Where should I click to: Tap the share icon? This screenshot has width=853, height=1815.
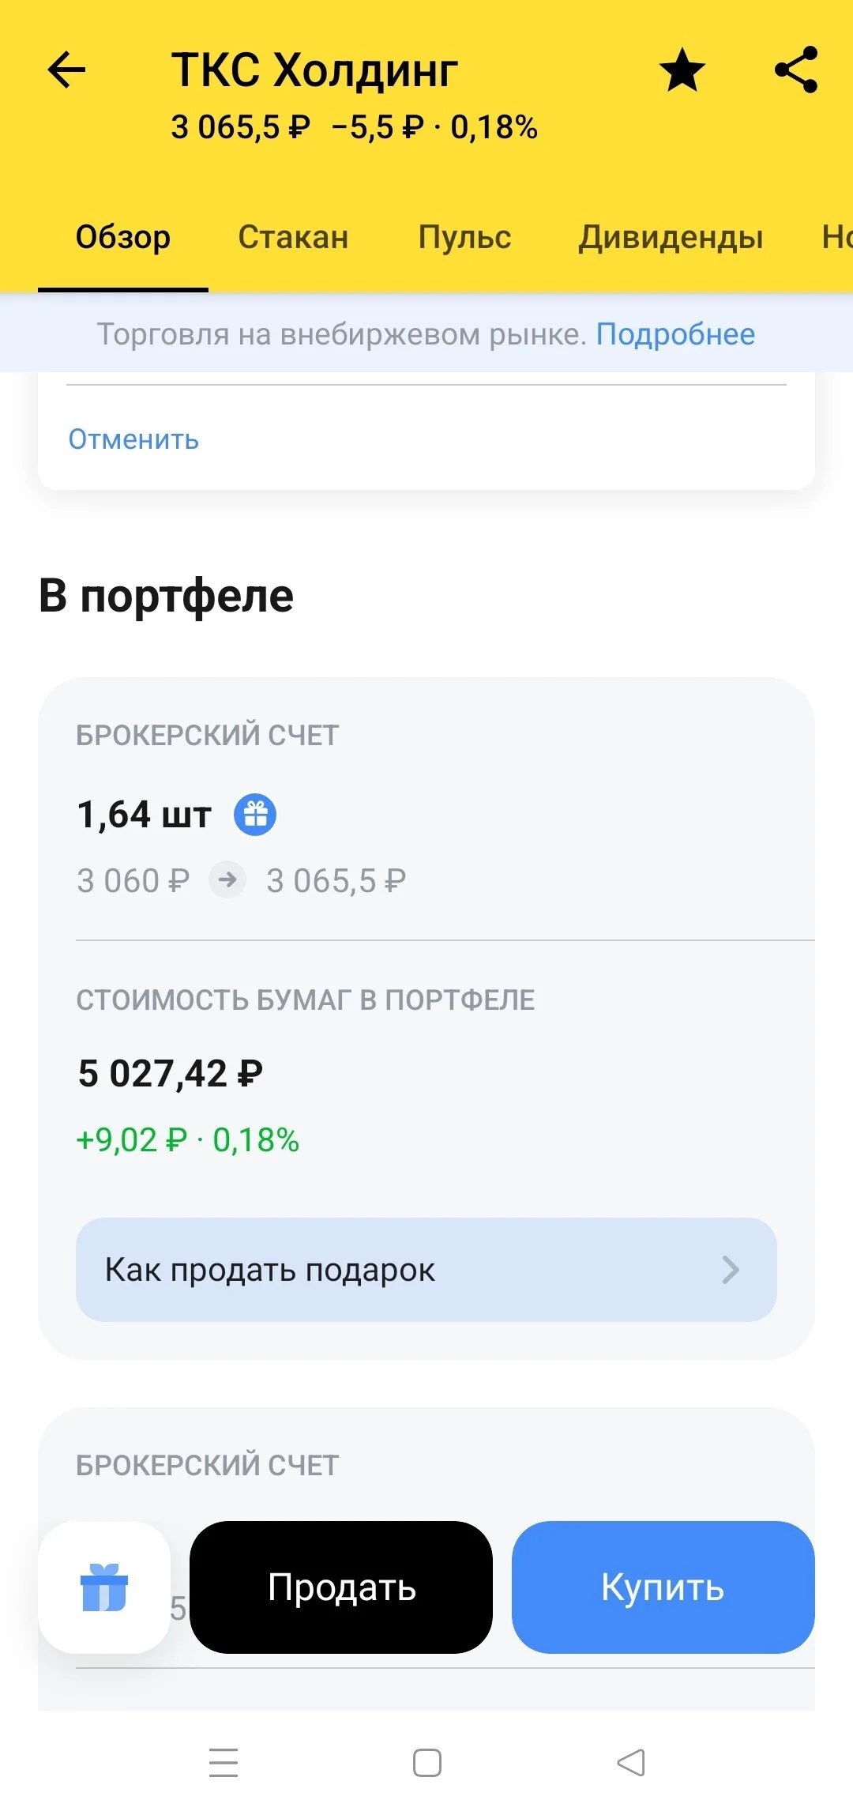[x=796, y=70]
